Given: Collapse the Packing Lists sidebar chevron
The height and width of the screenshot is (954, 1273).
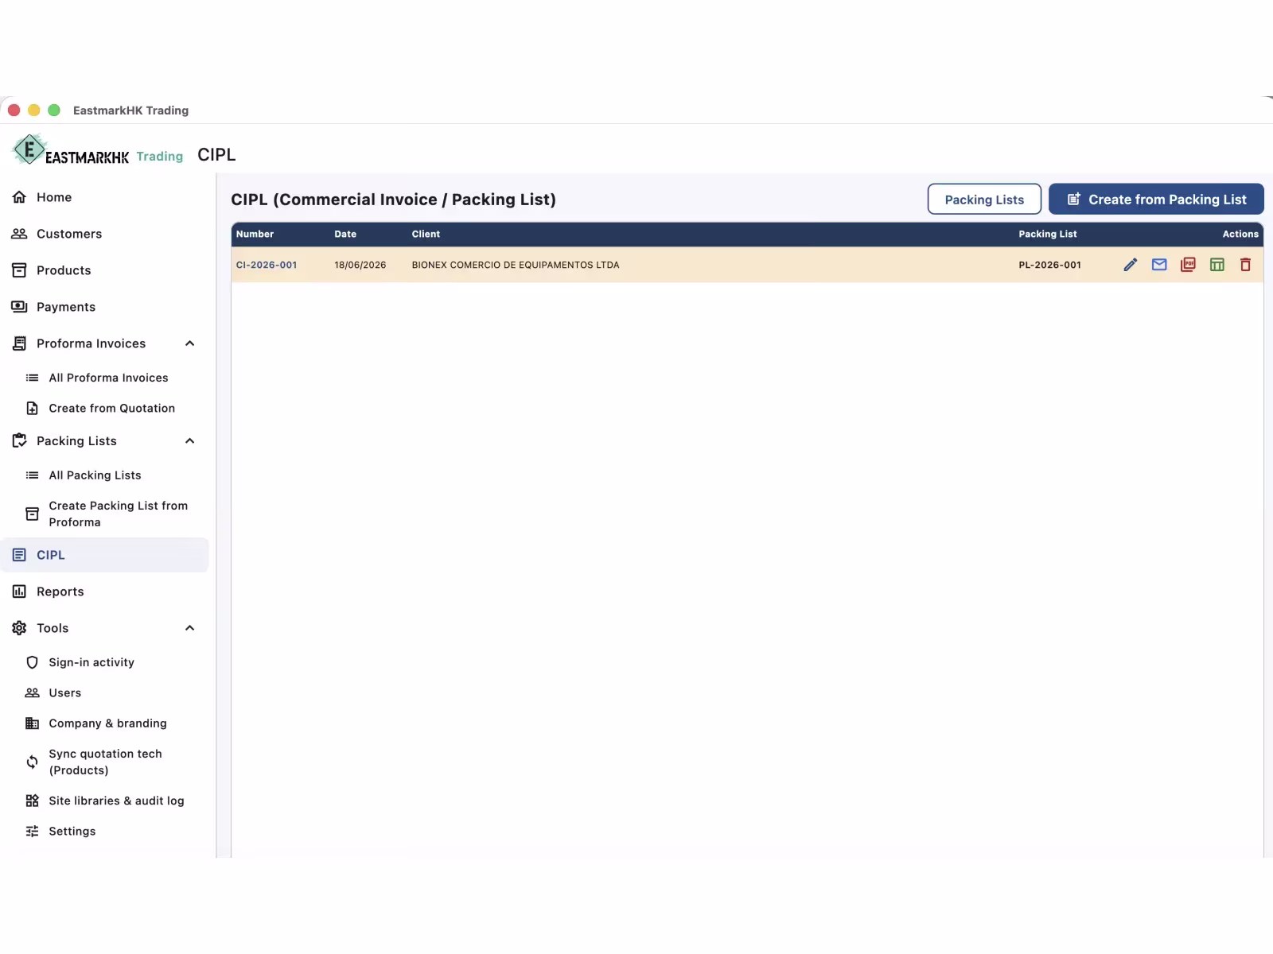Looking at the screenshot, I should (x=189, y=441).
